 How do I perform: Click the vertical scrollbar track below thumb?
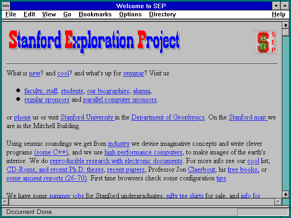(x=286, y=114)
